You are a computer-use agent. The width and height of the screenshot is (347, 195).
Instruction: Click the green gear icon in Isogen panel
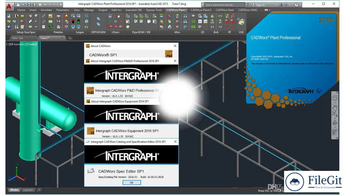(86, 21)
